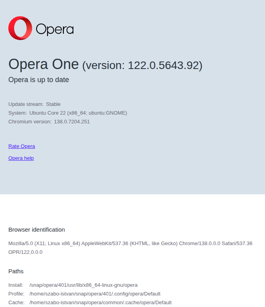Click the OPR/122.0.0.0 text
This screenshot has height=307, width=265.
pyautogui.click(x=25, y=252)
